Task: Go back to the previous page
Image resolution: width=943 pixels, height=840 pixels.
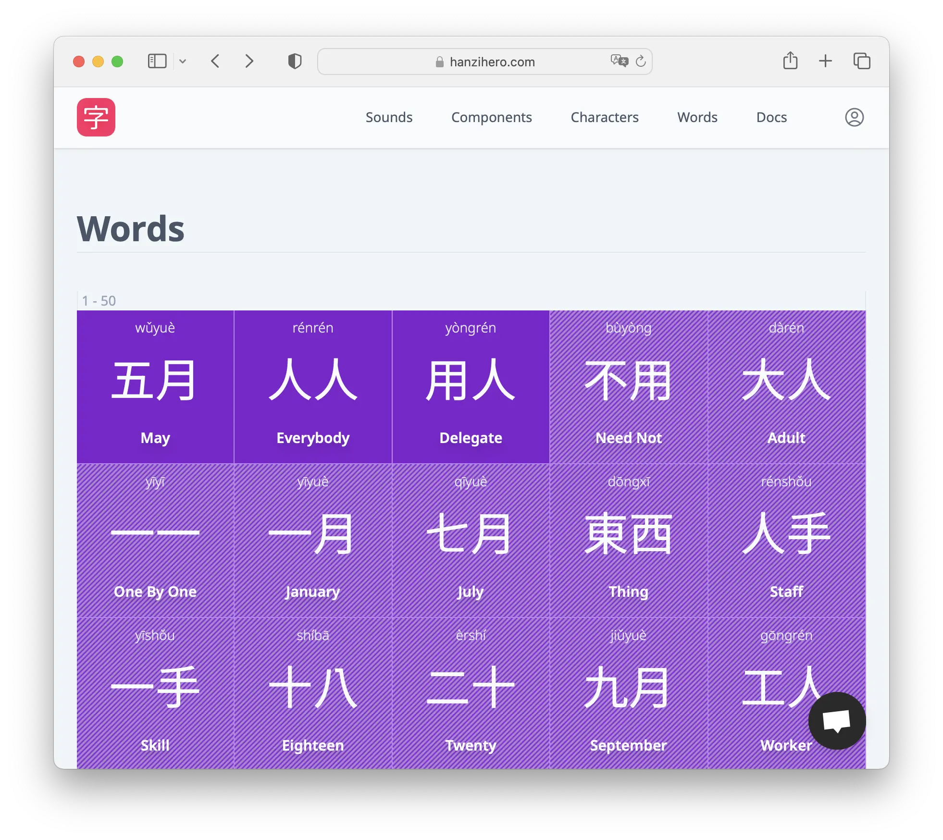Action: [x=215, y=62]
